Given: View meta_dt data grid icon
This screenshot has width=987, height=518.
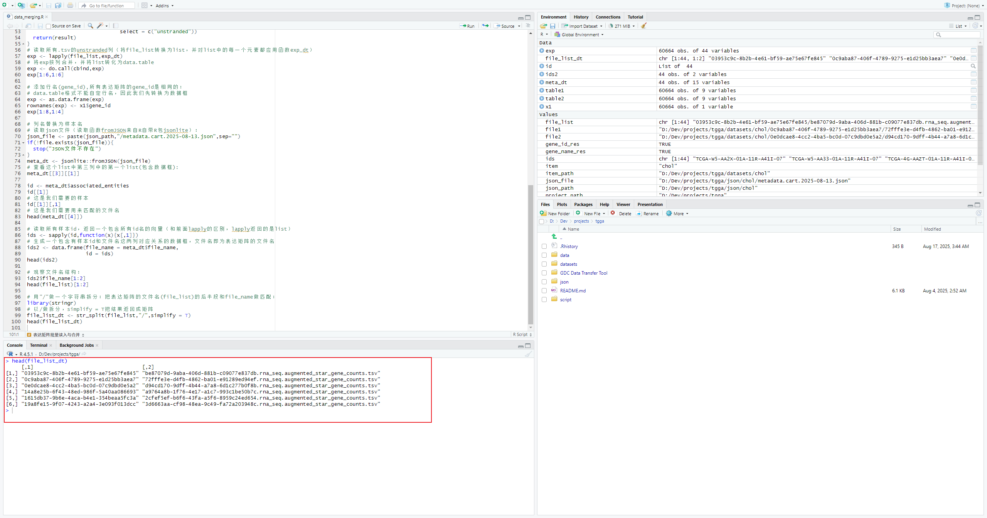Looking at the screenshot, I should pyautogui.click(x=974, y=82).
